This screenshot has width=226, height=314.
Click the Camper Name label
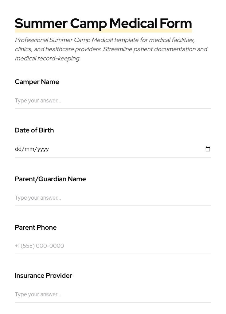click(x=37, y=82)
